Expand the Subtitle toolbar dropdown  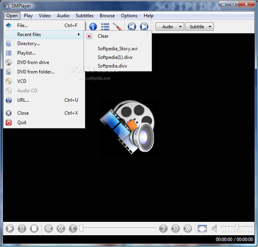click(199, 27)
